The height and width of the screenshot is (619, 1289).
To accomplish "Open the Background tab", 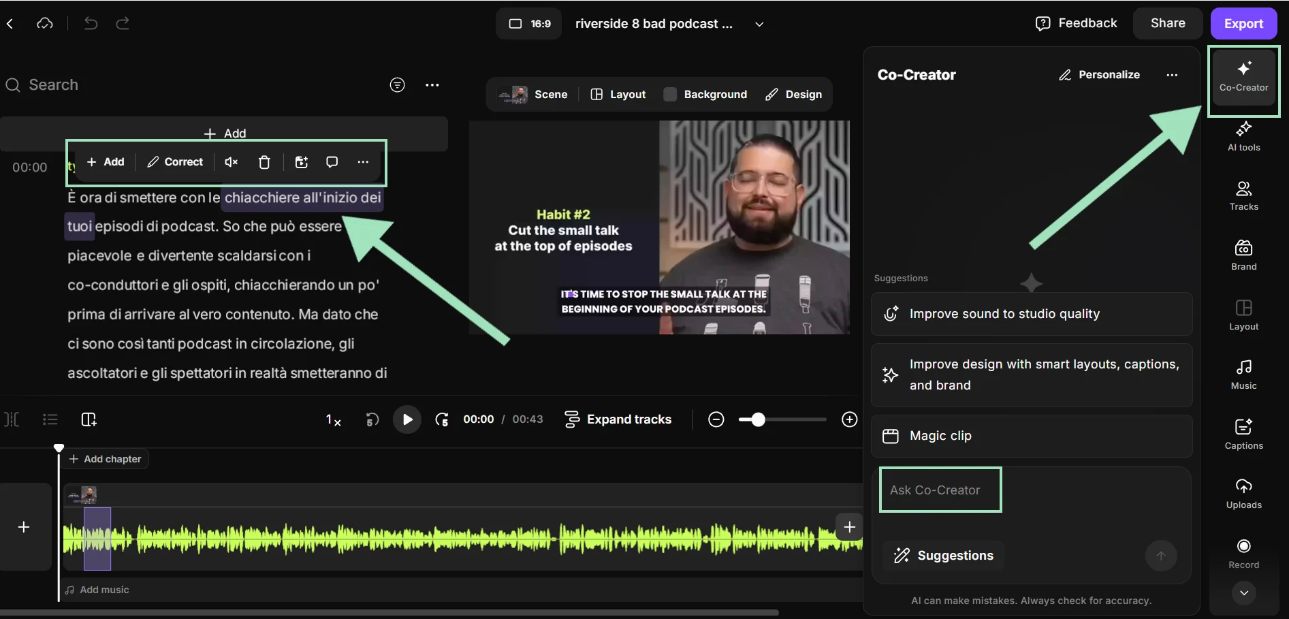I will click(705, 95).
